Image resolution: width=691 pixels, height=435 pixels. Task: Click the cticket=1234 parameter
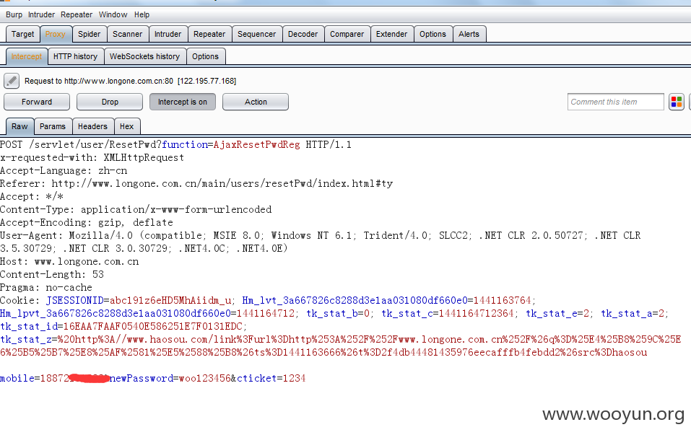(x=271, y=379)
